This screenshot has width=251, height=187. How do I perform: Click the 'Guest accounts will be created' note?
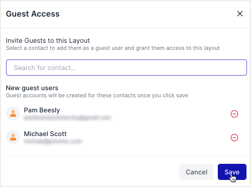tap(97, 95)
